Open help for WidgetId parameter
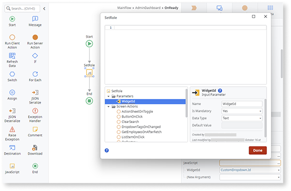This screenshot has width=291, height=191. point(220,90)
